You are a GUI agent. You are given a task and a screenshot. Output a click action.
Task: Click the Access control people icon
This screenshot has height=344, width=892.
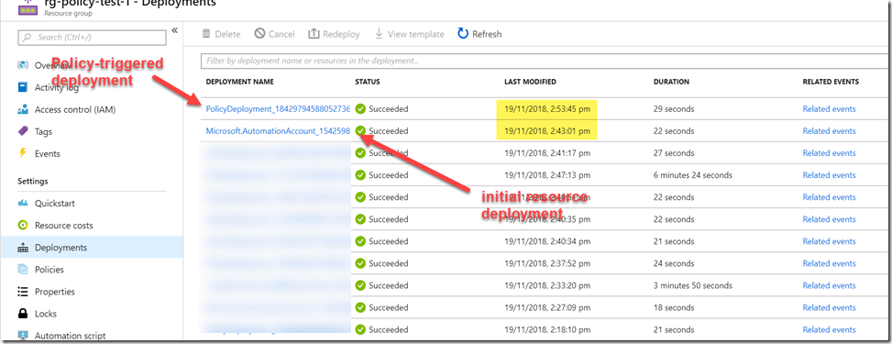point(23,109)
